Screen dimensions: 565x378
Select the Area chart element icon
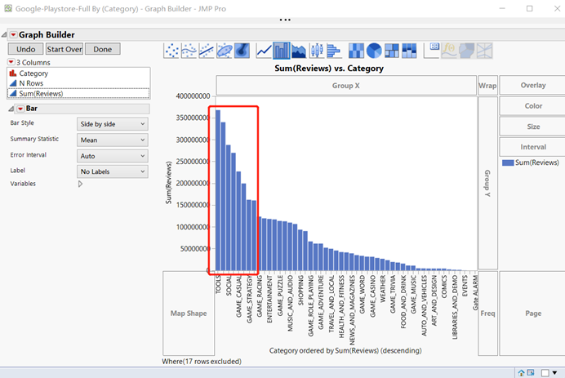299,51
